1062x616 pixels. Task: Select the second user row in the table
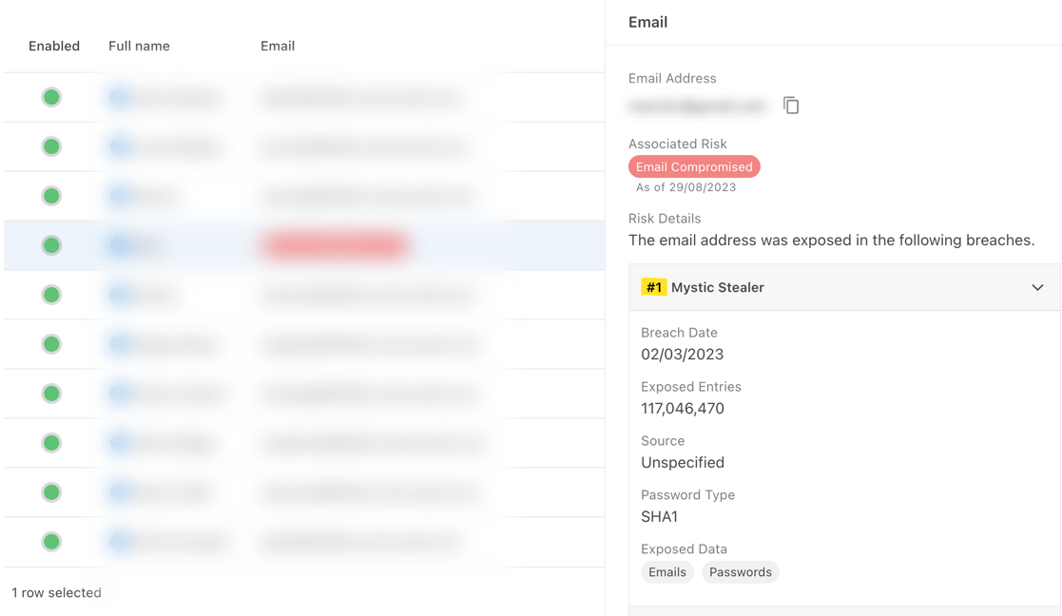coord(285,146)
